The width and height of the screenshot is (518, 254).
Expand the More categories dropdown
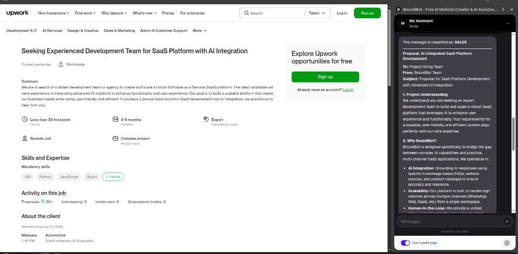pos(200,30)
